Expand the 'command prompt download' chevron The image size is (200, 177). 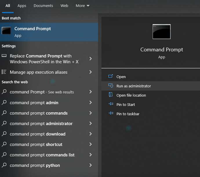click(x=90, y=134)
